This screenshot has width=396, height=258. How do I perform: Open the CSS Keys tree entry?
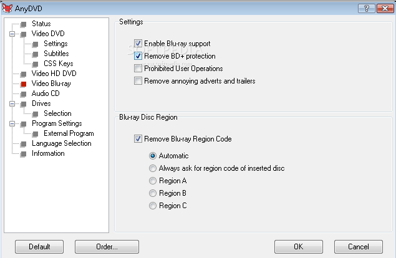pos(59,64)
